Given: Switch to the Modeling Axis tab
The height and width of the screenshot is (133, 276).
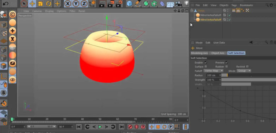Looking at the screenshot, I should click(199, 53).
